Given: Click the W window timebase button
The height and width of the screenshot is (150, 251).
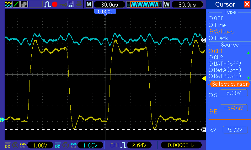Looking at the screenshot, I should point(167,4).
